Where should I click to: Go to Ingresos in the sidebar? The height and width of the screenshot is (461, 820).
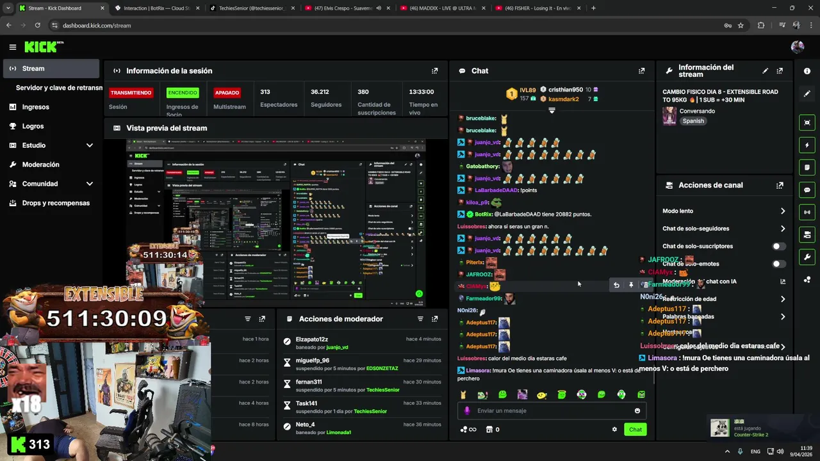[x=51, y=107]
